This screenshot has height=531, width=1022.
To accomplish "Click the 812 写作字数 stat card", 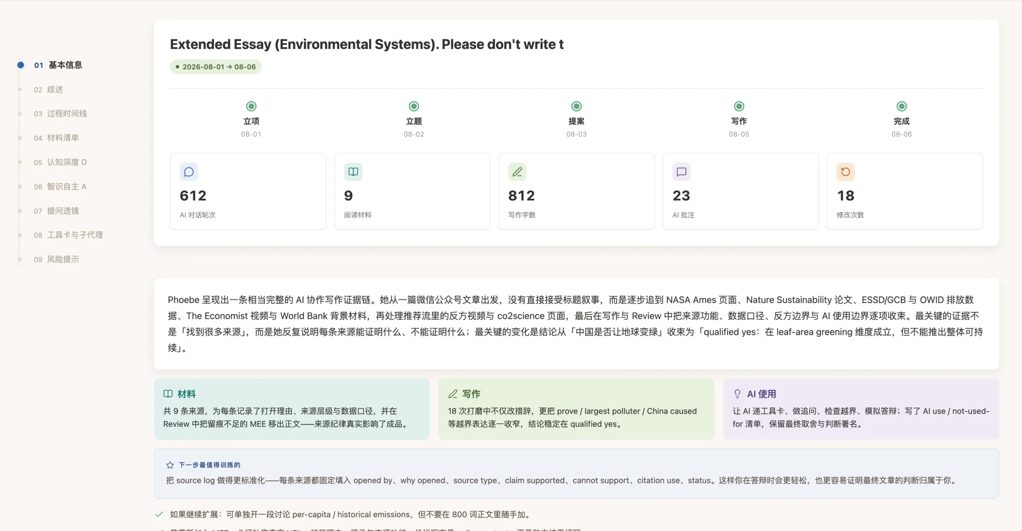I will (576, 191).
